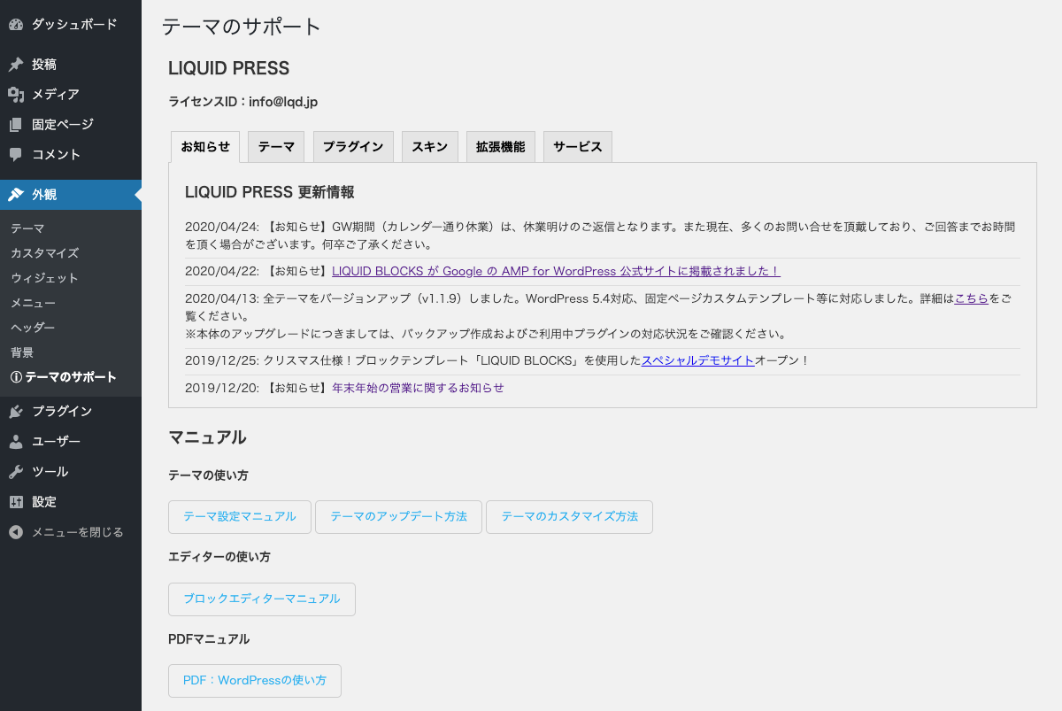The height and width of the screenshot is (711, 1062).
Task: Click the license ID text info@lqd.jp
Action: click(283, 102)
